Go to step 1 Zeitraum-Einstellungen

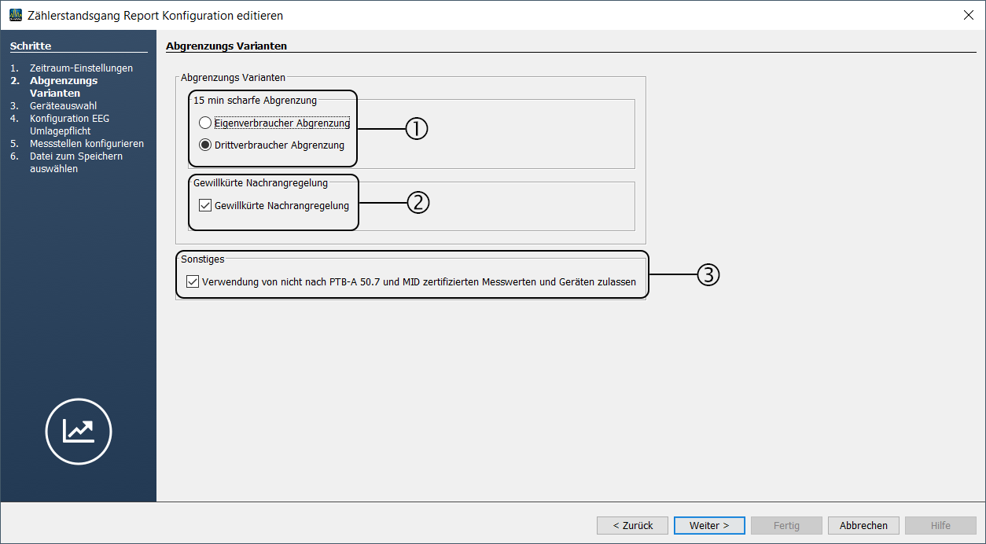[x=81, y=68]
